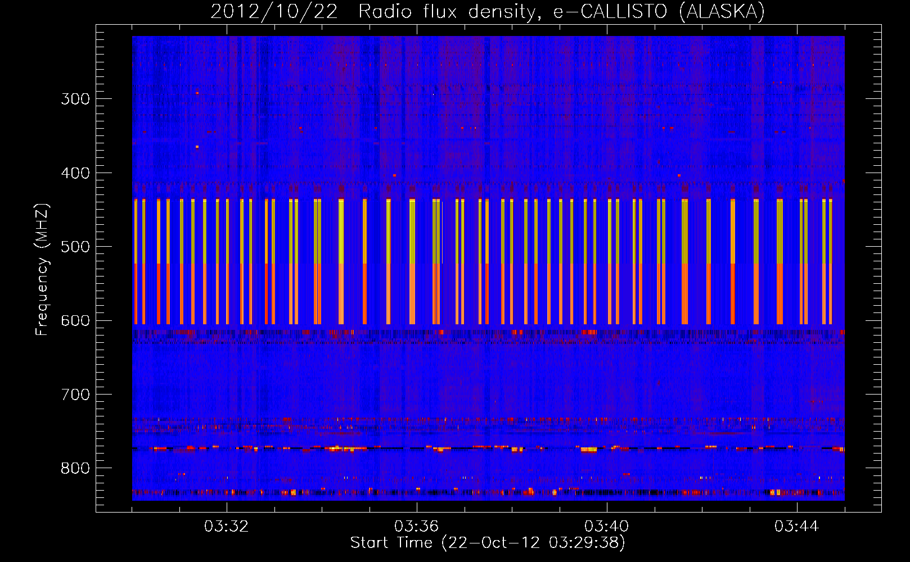The height and width of the screenshot is (562, 910).
Task: Click the Frequency (MHZ) axis label
Action: point(43,269)
